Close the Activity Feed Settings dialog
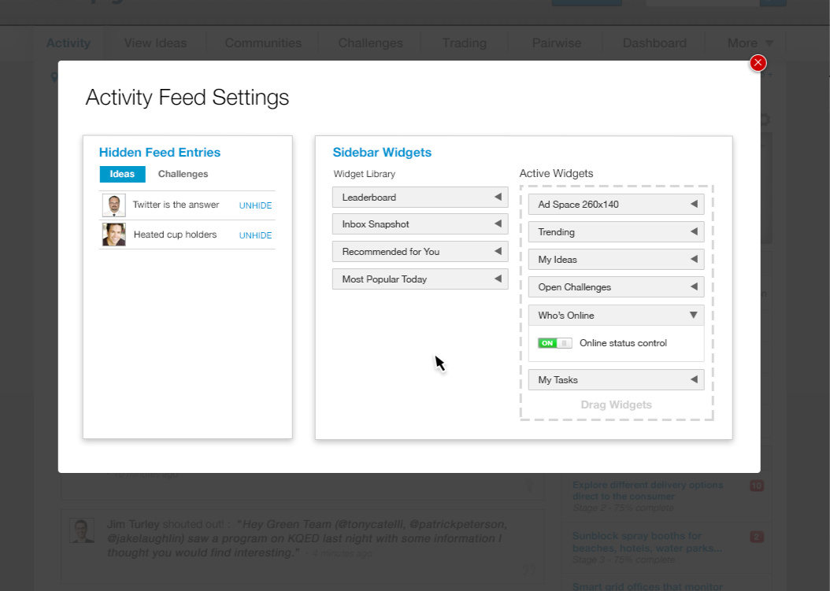This screenshot has width=830, height=591. [758, 63]
